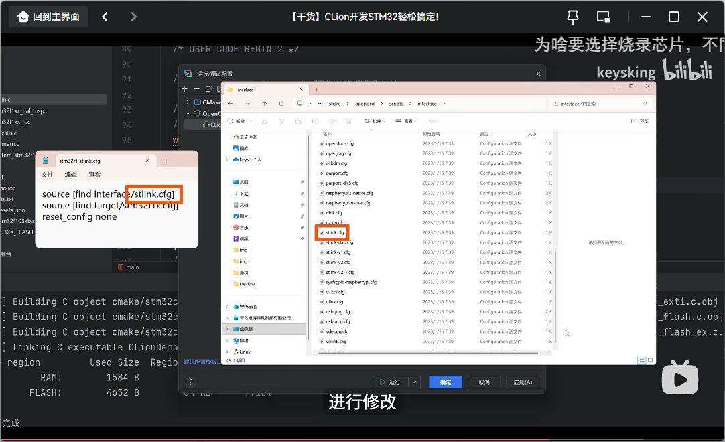Click the search box 在 interface 中搜索
The height and width of the screenshot is (442, 725).
(x=600, y=104)
